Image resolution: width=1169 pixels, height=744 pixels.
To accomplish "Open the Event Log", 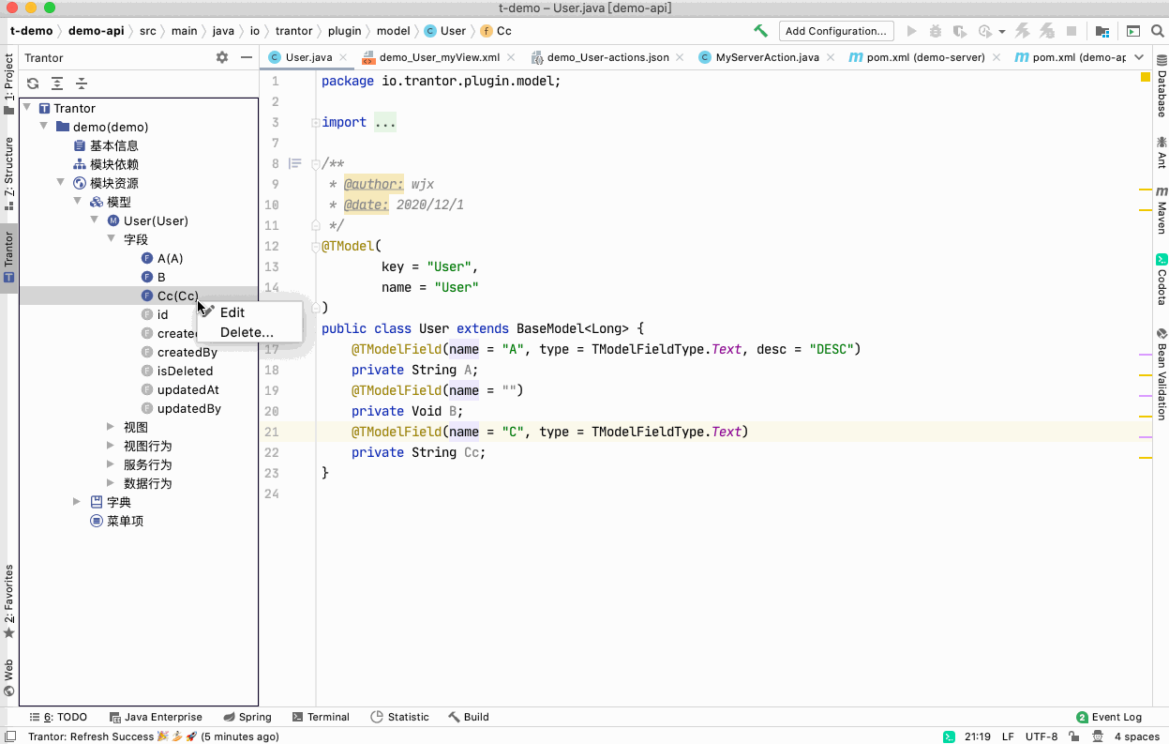I will 1109,717.
